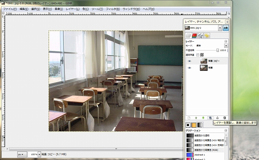Open the Patterns tab with orange swatch icon
Screen dimensions: 259x160
194,125
